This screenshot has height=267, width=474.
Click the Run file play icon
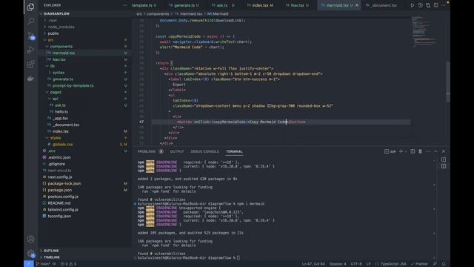tap(412, 5)
